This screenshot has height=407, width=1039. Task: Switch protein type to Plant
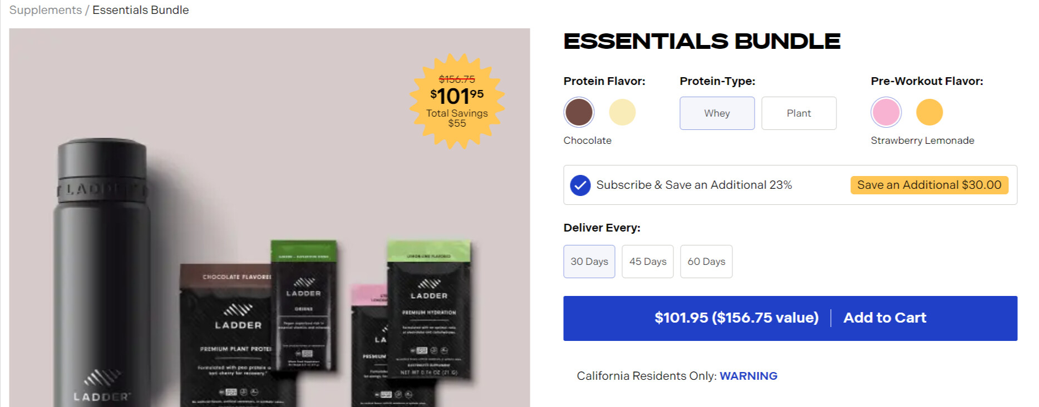(x=799, y=113)
